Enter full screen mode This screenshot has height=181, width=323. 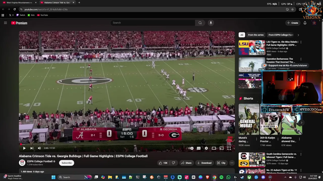tap(229, 148)
